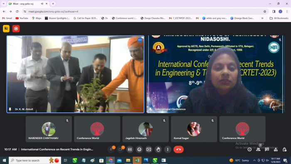Click the red leave call button

coord(178,149)
